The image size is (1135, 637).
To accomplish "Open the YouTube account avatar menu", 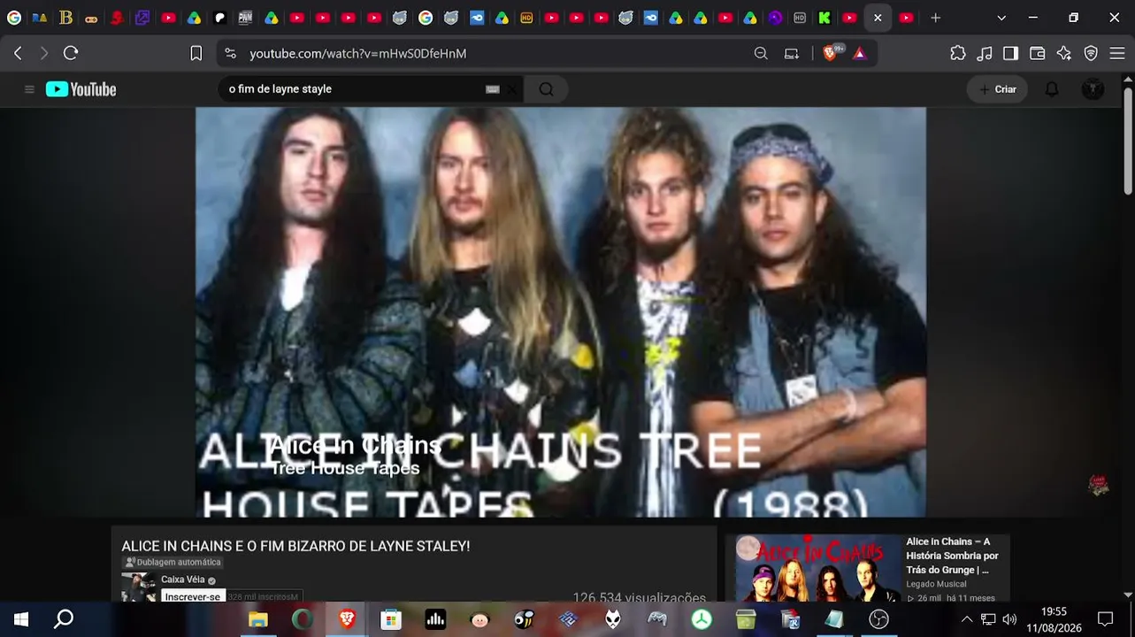I will coord(1093,89).
